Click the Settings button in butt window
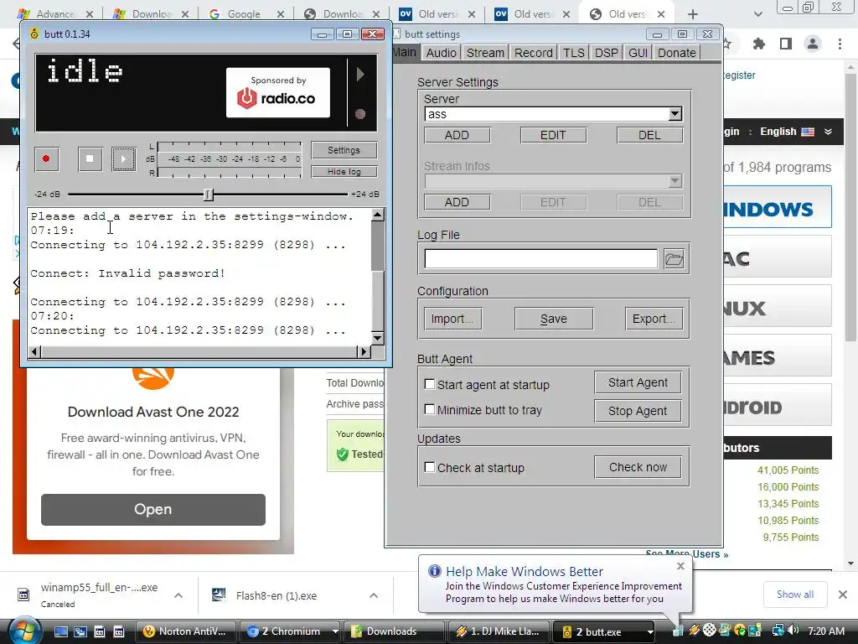858x644 pixels. [x=344, y=150]
